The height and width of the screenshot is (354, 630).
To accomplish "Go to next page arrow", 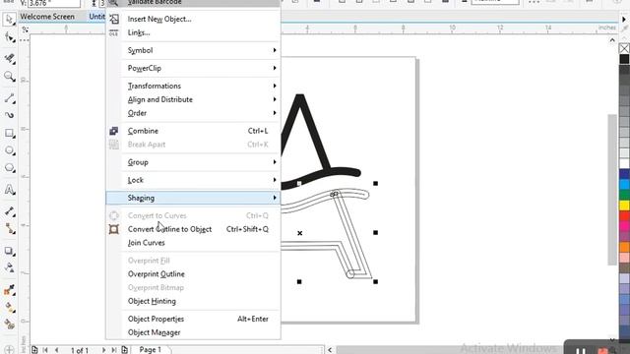I will 103,350.
